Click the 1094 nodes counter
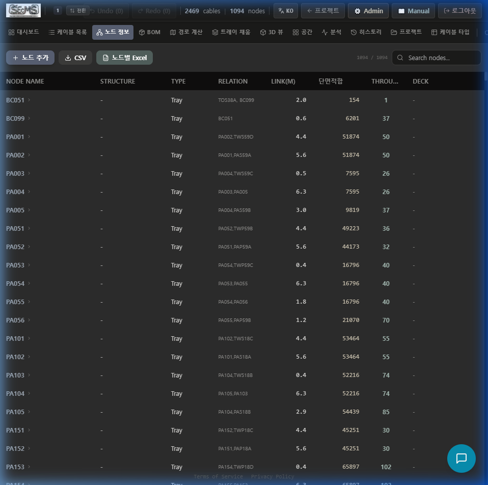 point(248,11)
